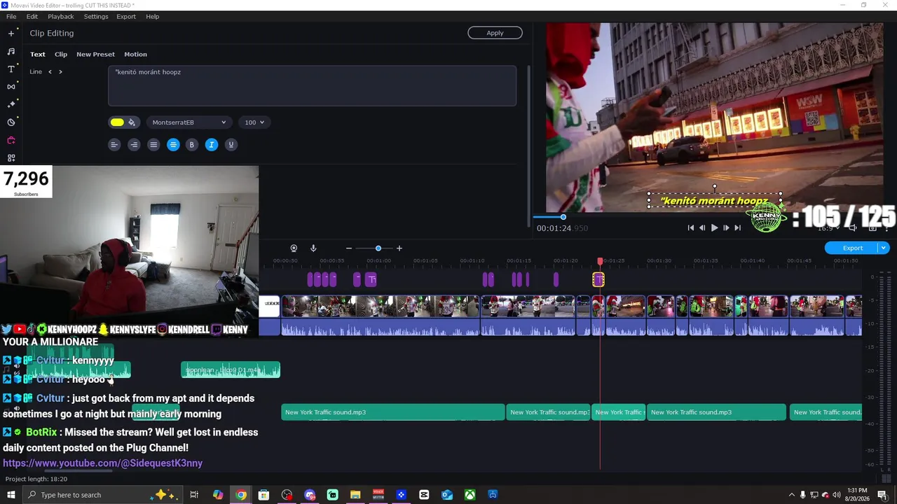The width and height of the screenshot is (897, 504).
Task: Switch to the Text tab
Action: pos(38,54)
